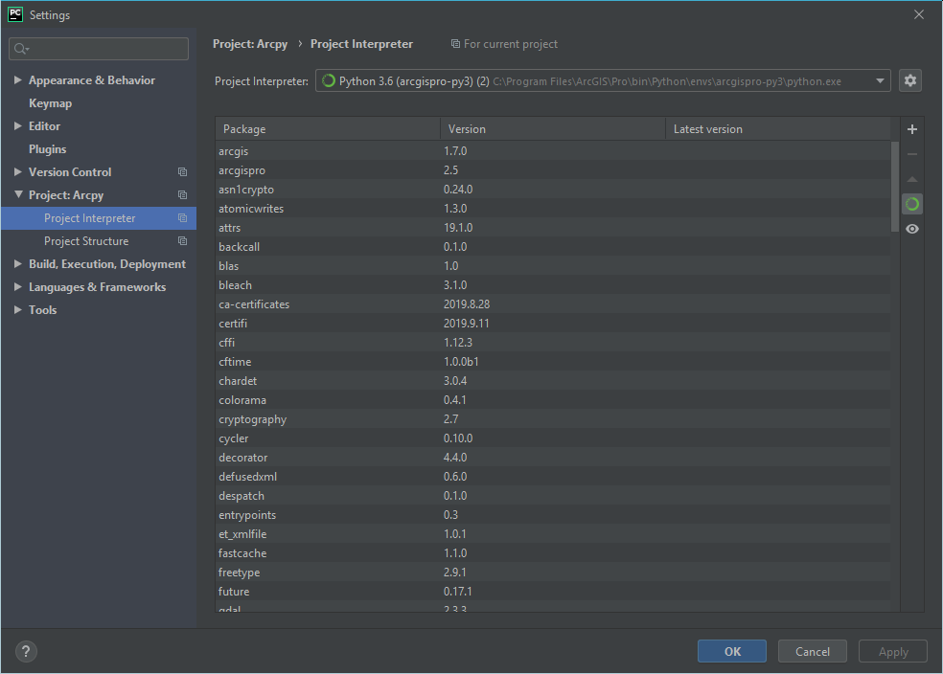Screen dimensions: 943x674
Task: Click the minus icon to uninstall package
Action: pyautogui.click(x=911, y=154)
